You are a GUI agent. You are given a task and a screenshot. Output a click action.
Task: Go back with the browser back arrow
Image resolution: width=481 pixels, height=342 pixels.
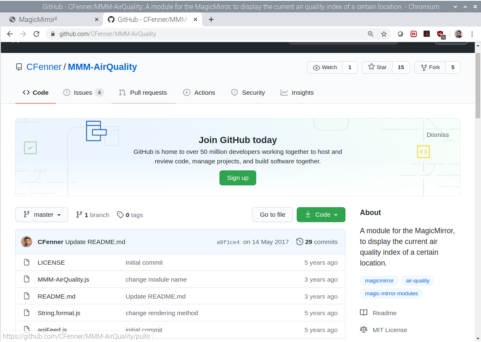(10, 34)
